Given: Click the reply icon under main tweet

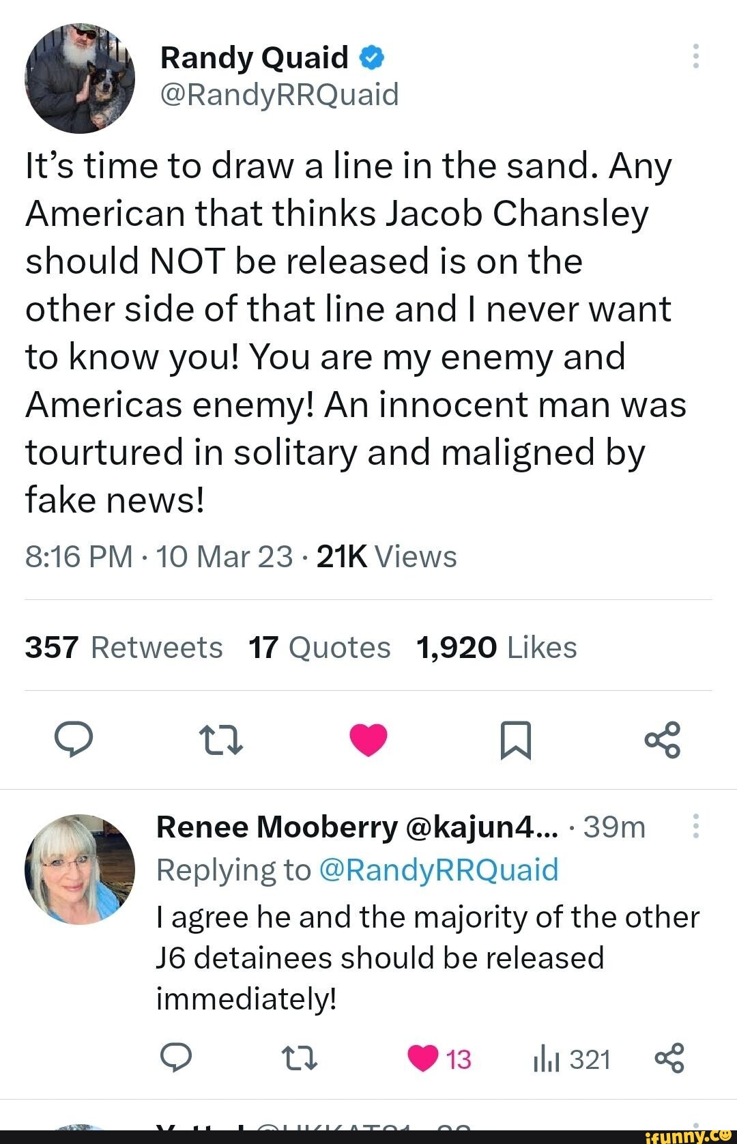Looking at the screenshot, I should coord(74,740).
